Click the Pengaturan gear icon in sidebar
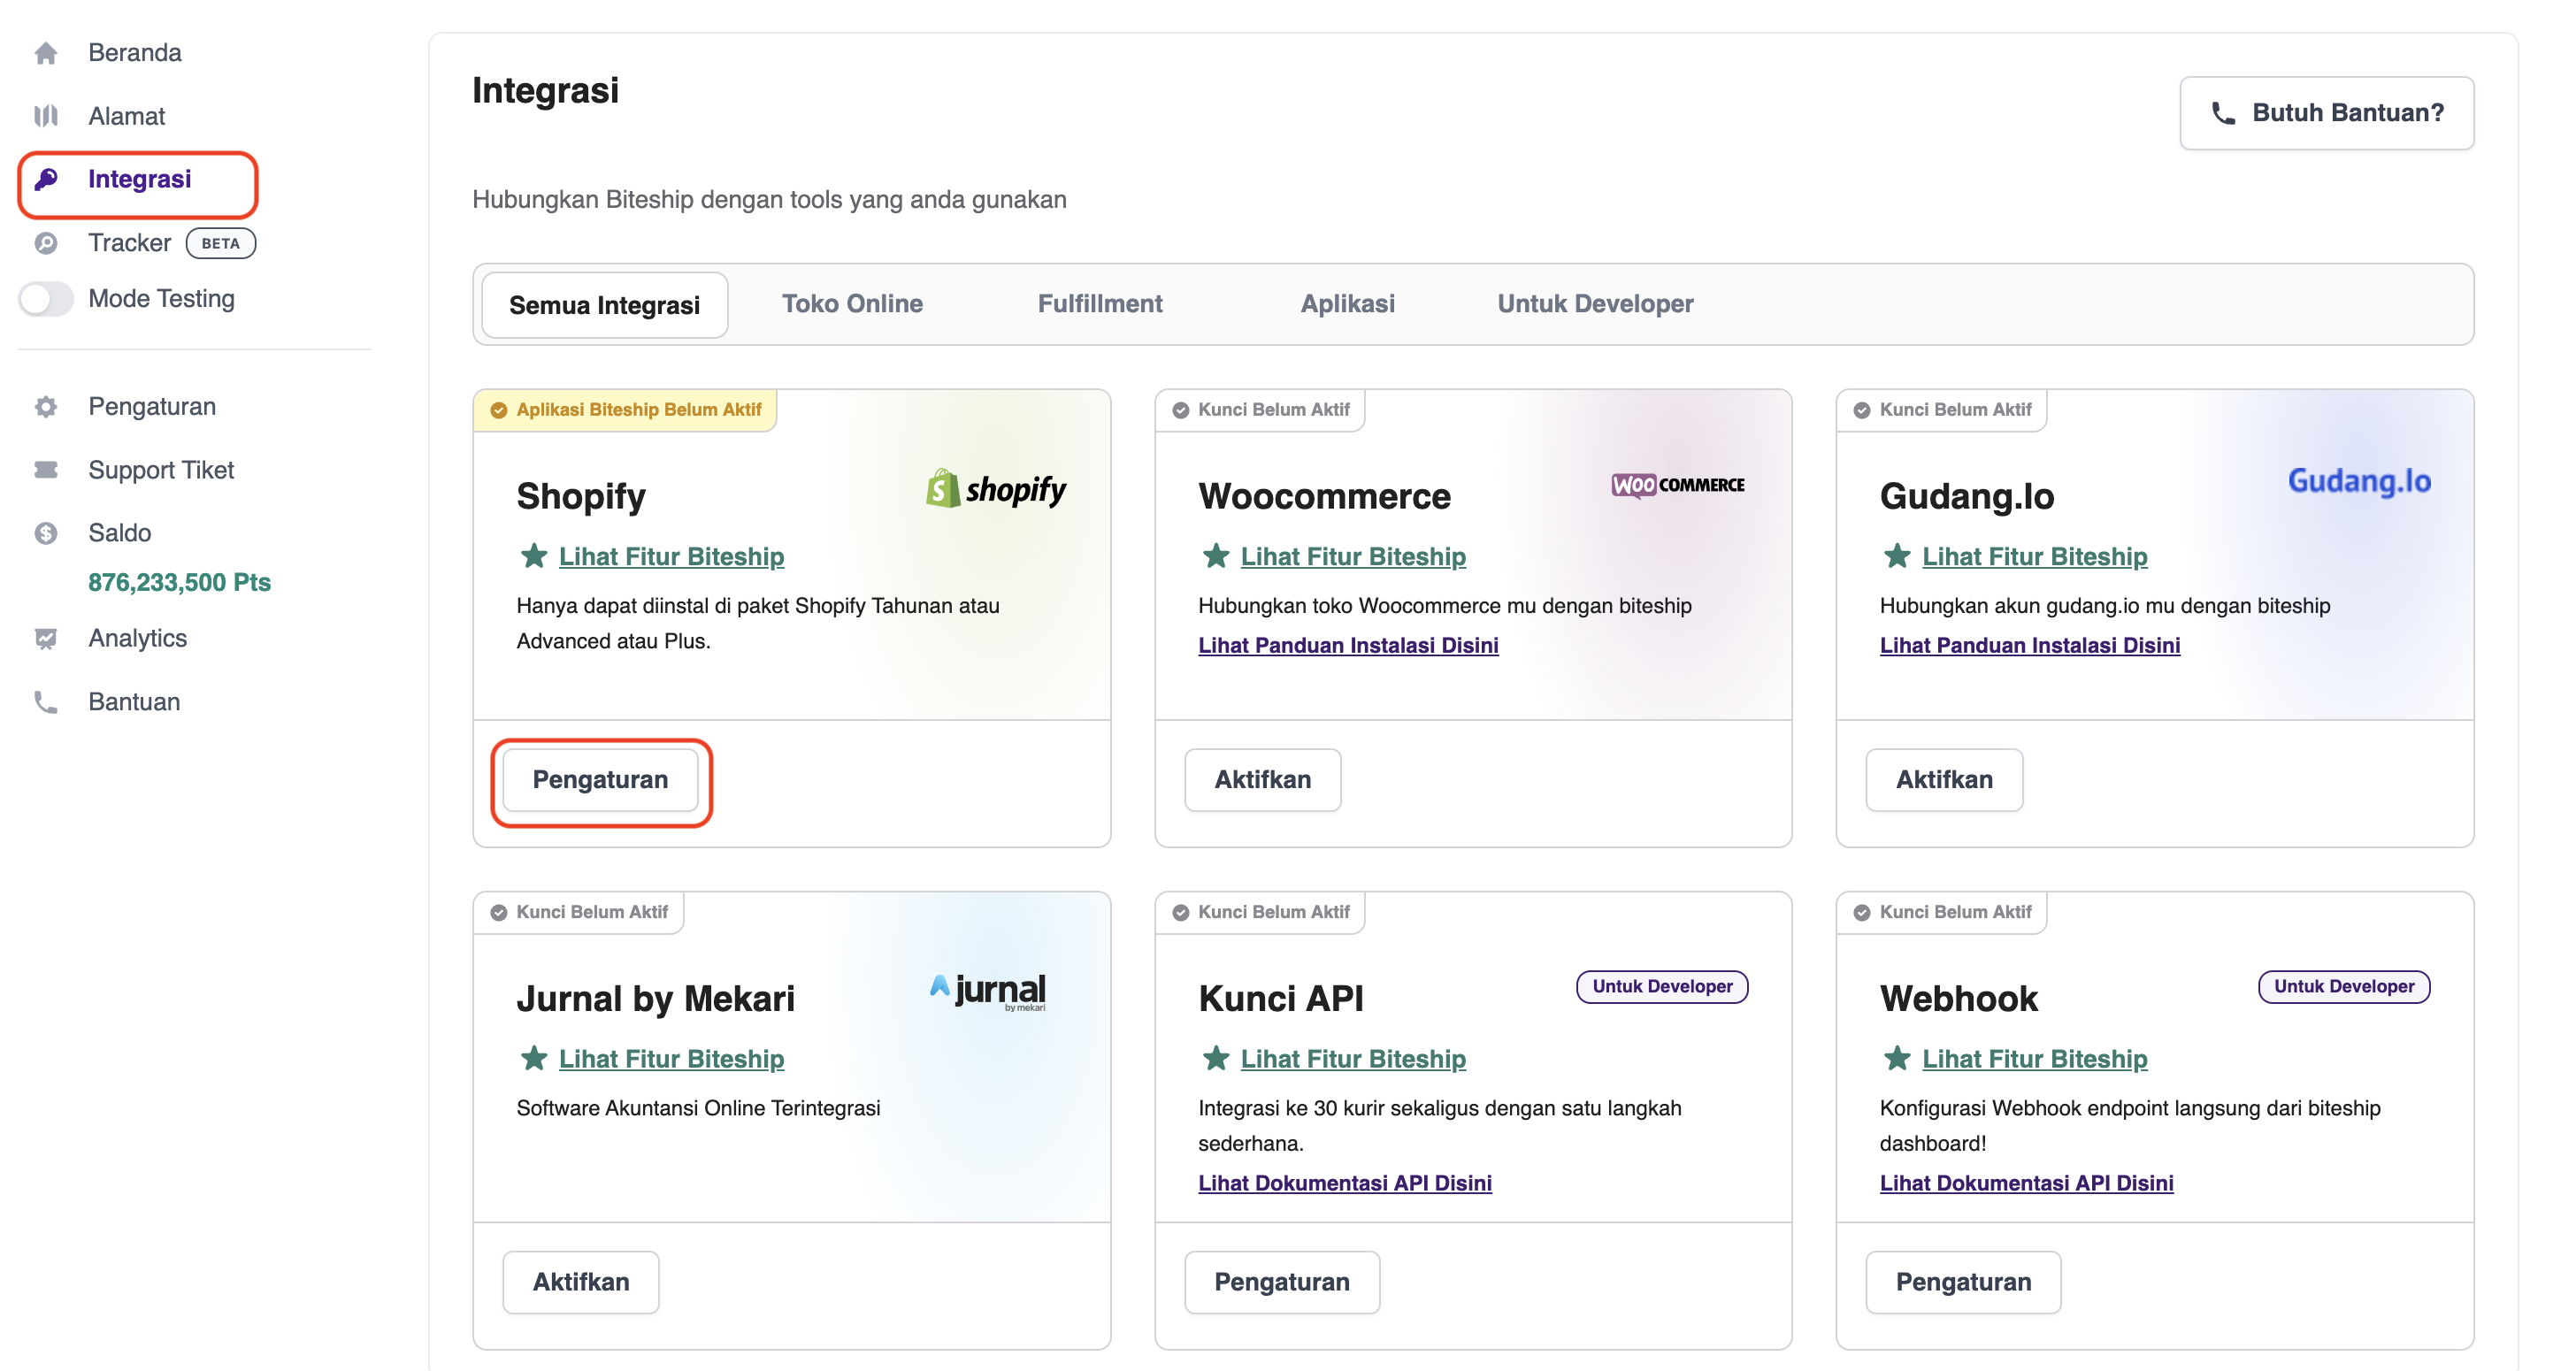This screenshot has width=2576, height=1371. tap(46, 407)
